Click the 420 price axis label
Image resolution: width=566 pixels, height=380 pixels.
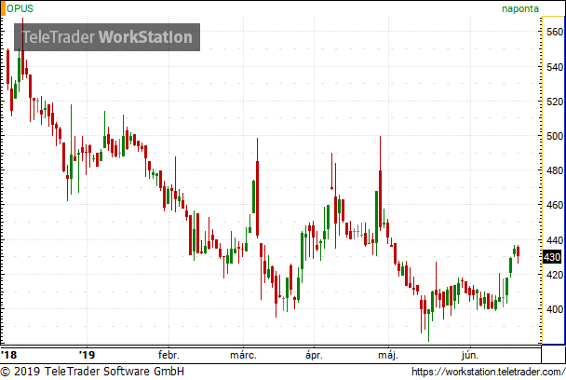click(555, 275)
